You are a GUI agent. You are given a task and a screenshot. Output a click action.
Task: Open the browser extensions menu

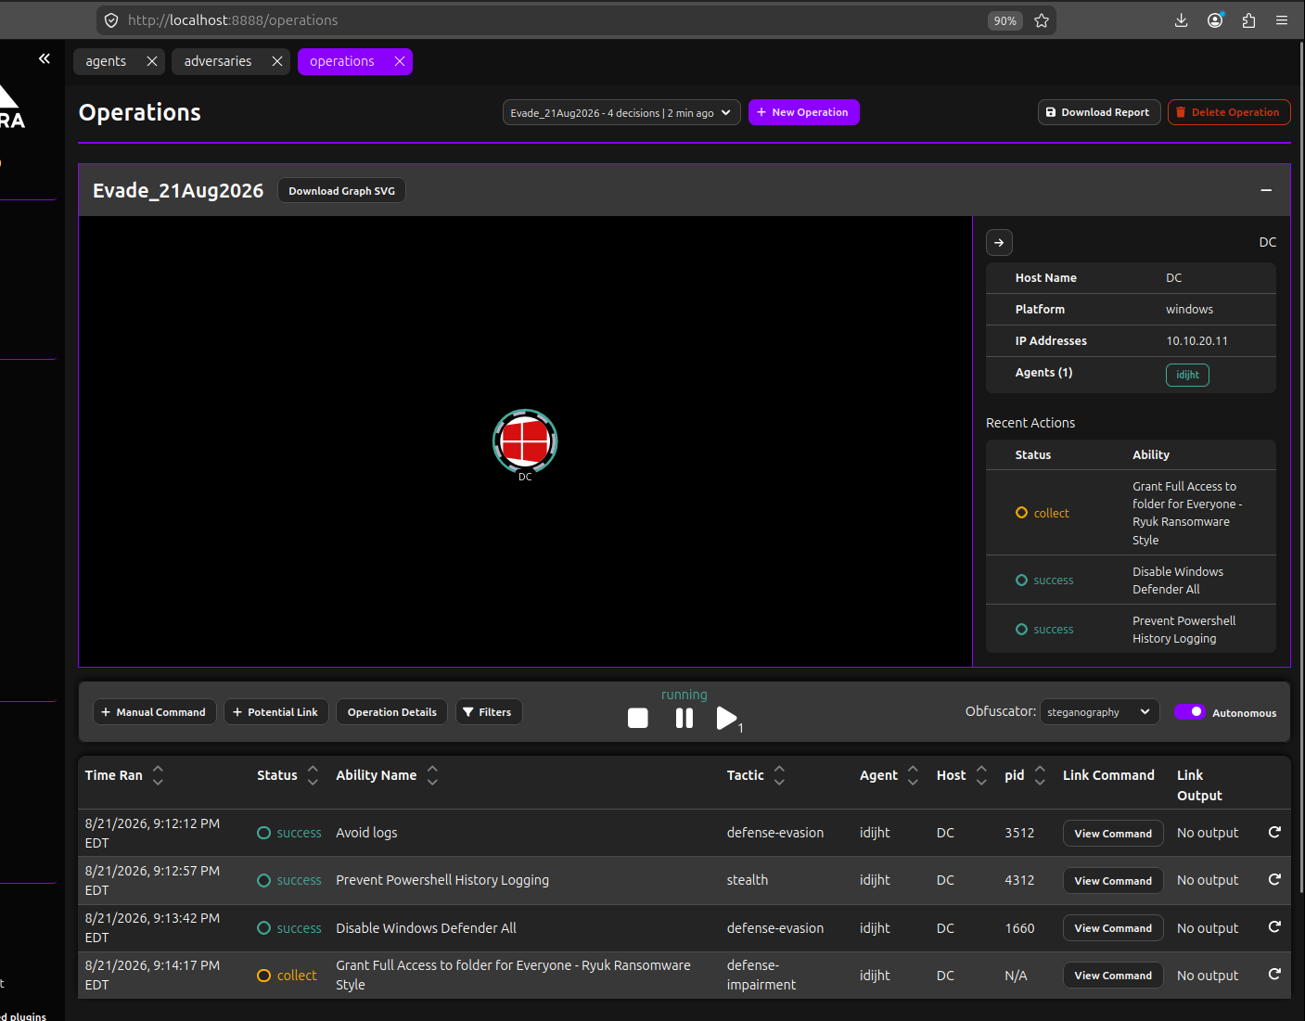pyautogui.click(x=1248, y=20)
